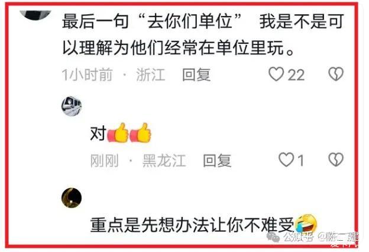This screenshot has width=369, height=252.
Task: Click the 公众号 watermark text
Action: (298, 237)
